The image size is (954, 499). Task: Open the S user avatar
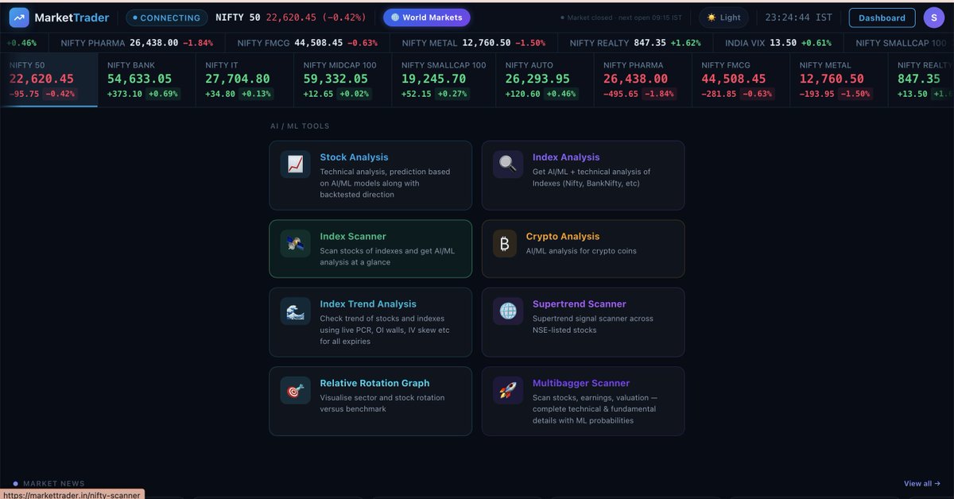click(935, 17)
